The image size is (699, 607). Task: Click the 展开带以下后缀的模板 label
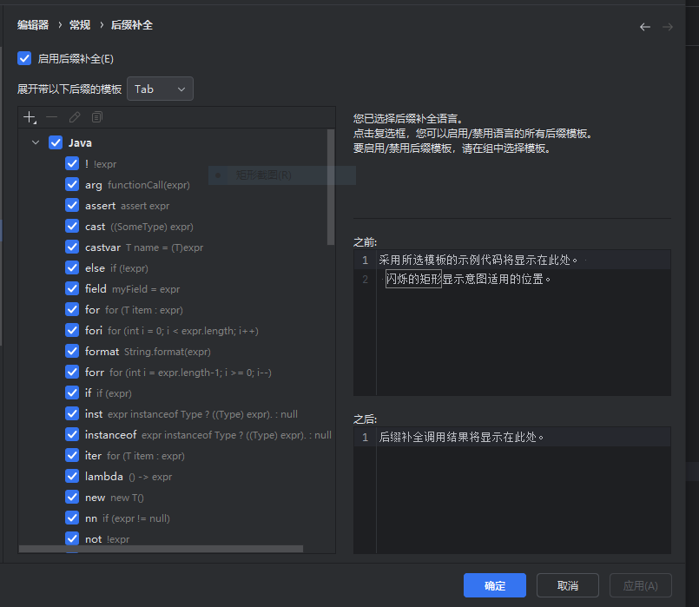(69, 89)
